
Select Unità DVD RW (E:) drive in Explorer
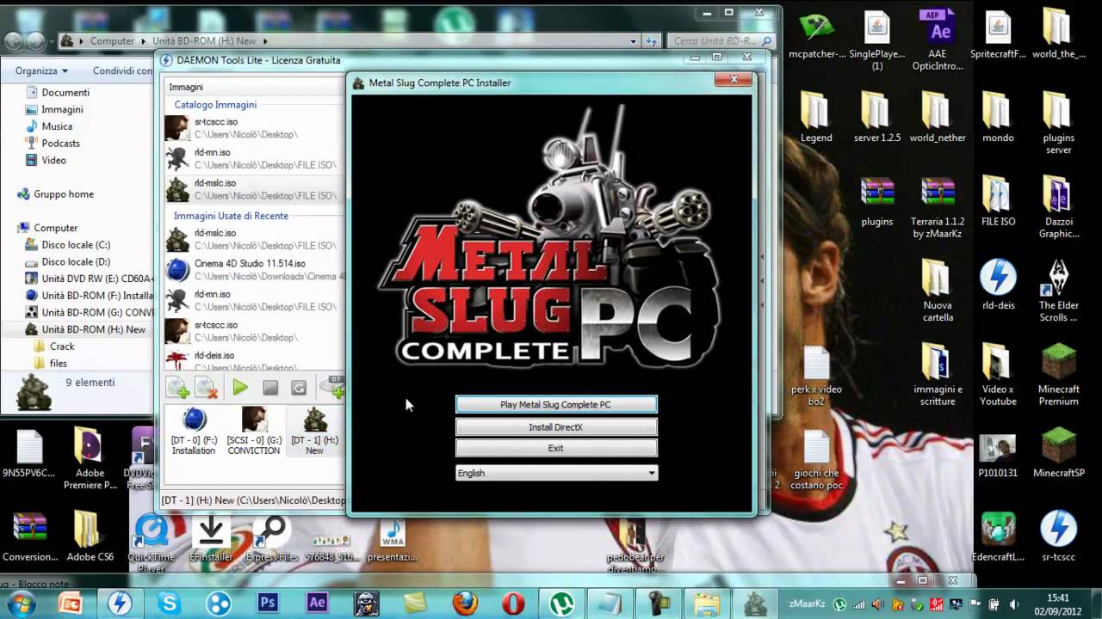(90, 279)
